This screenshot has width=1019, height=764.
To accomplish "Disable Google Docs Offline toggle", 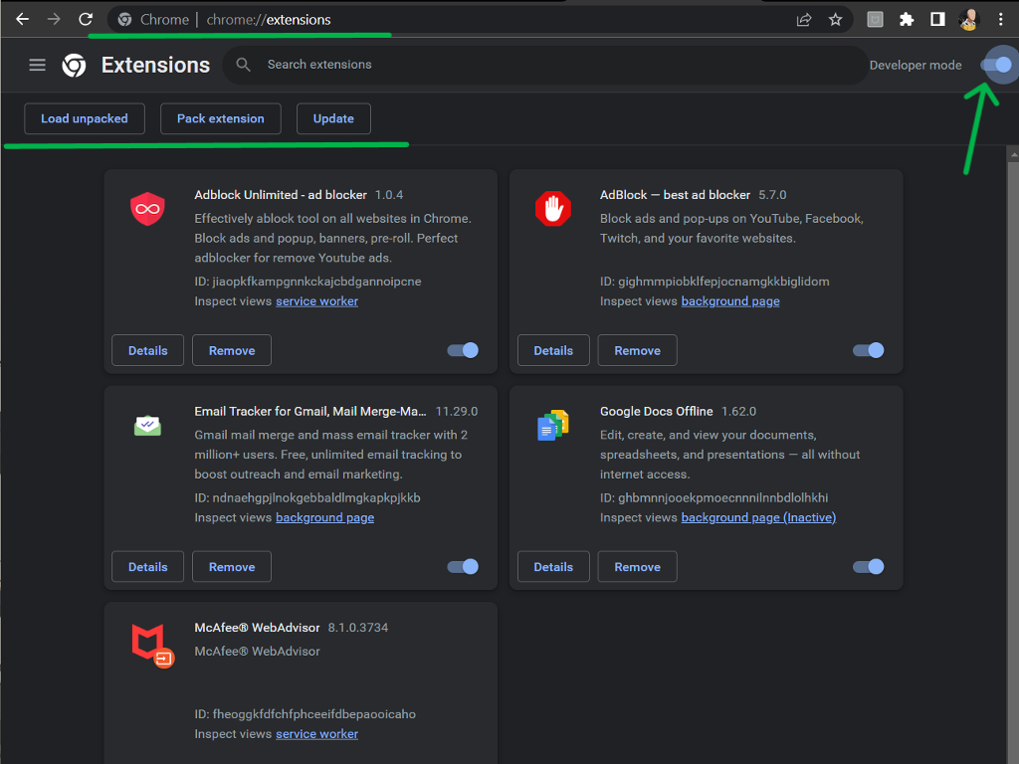I will click(868, 566).
